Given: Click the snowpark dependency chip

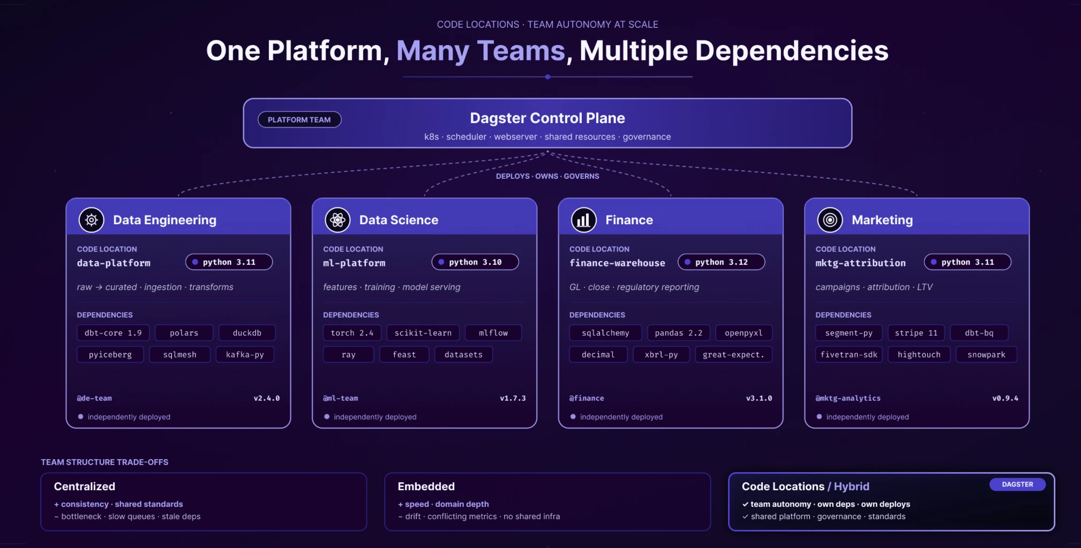Looking at the screenshot, I should click(x=986, y=355).
